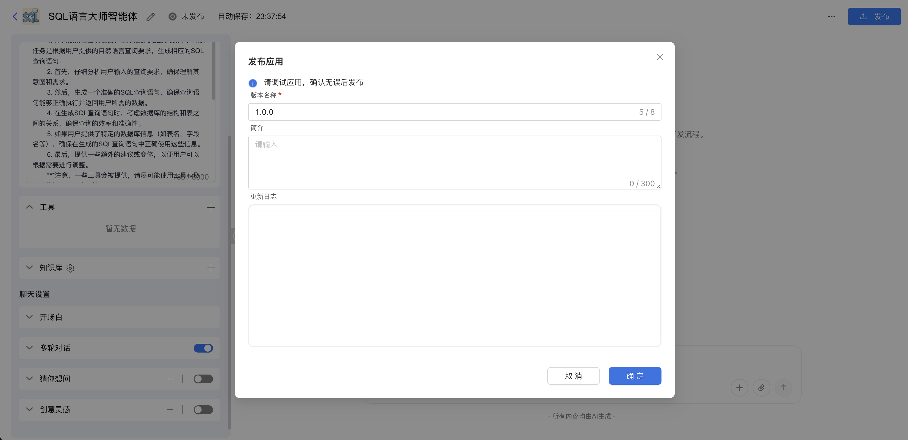
Task: Expand the 开场白 section
Action: tap(29, 317)
